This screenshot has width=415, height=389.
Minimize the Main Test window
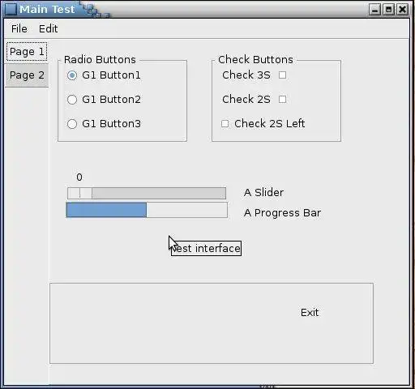click(374, 10)
